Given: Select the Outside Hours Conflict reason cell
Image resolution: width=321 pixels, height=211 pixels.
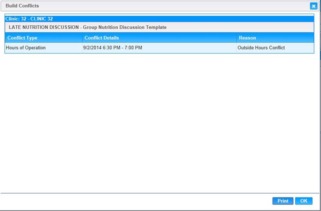Looking at the screenshot, I should [261, 48].
